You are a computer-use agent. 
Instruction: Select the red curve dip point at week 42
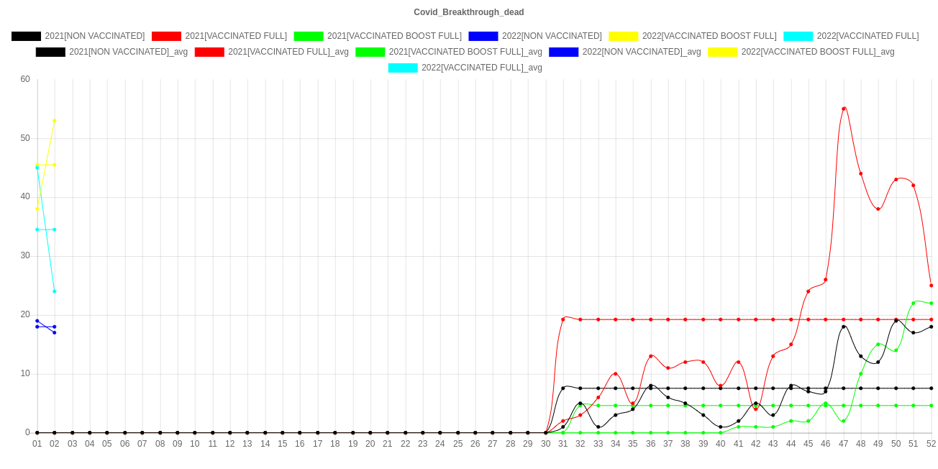point(755,409)
